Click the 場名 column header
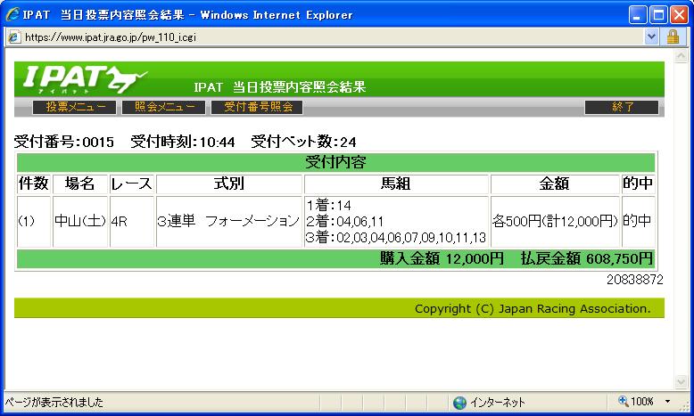 (x=80, y=184)
